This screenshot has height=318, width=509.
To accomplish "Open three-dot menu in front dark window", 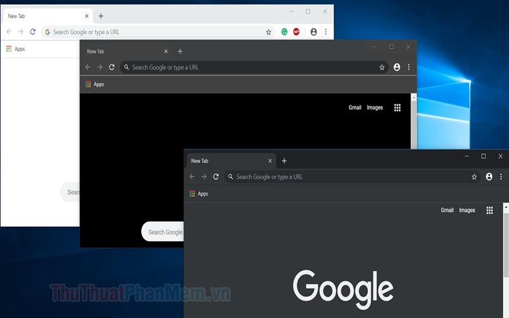I will click(501, 177).
